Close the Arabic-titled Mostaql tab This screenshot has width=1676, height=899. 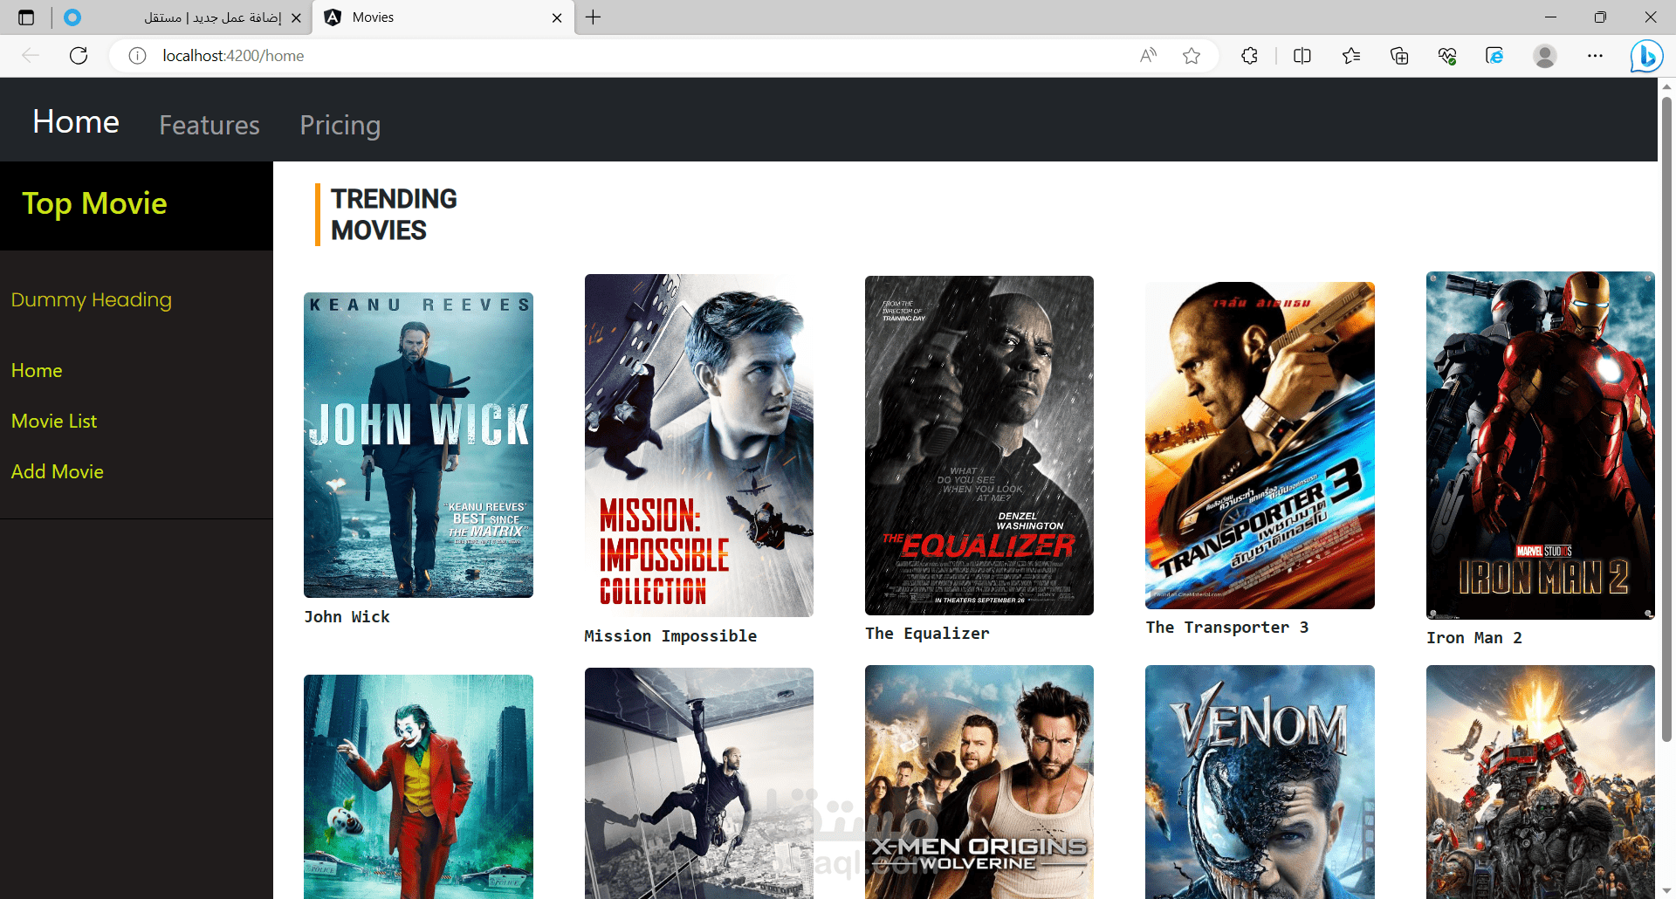(296, 17)
